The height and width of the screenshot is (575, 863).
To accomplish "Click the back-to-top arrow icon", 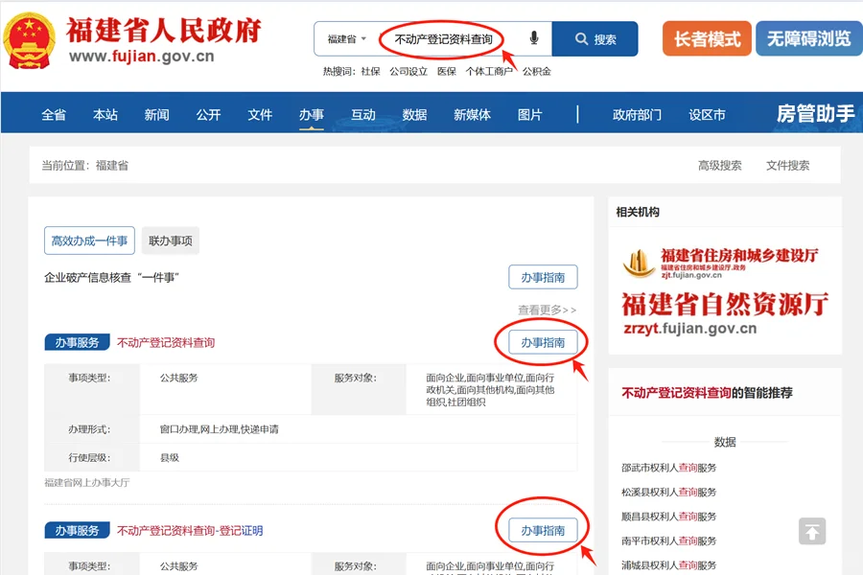I will pos(812,531).
